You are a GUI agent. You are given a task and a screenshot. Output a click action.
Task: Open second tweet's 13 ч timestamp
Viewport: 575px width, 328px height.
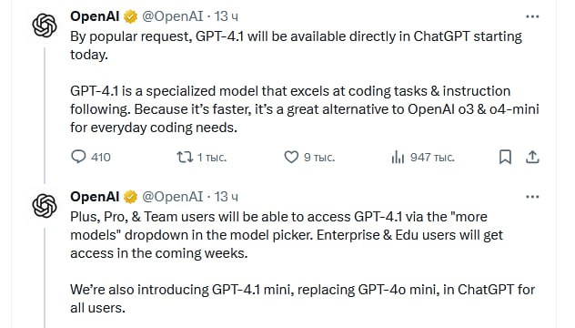226,197
